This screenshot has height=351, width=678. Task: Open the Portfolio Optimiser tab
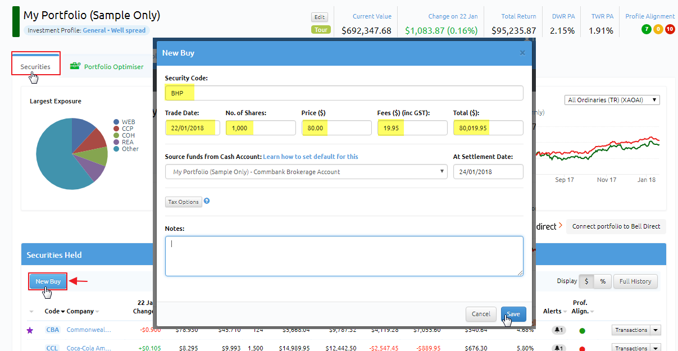tap(107, 66)
